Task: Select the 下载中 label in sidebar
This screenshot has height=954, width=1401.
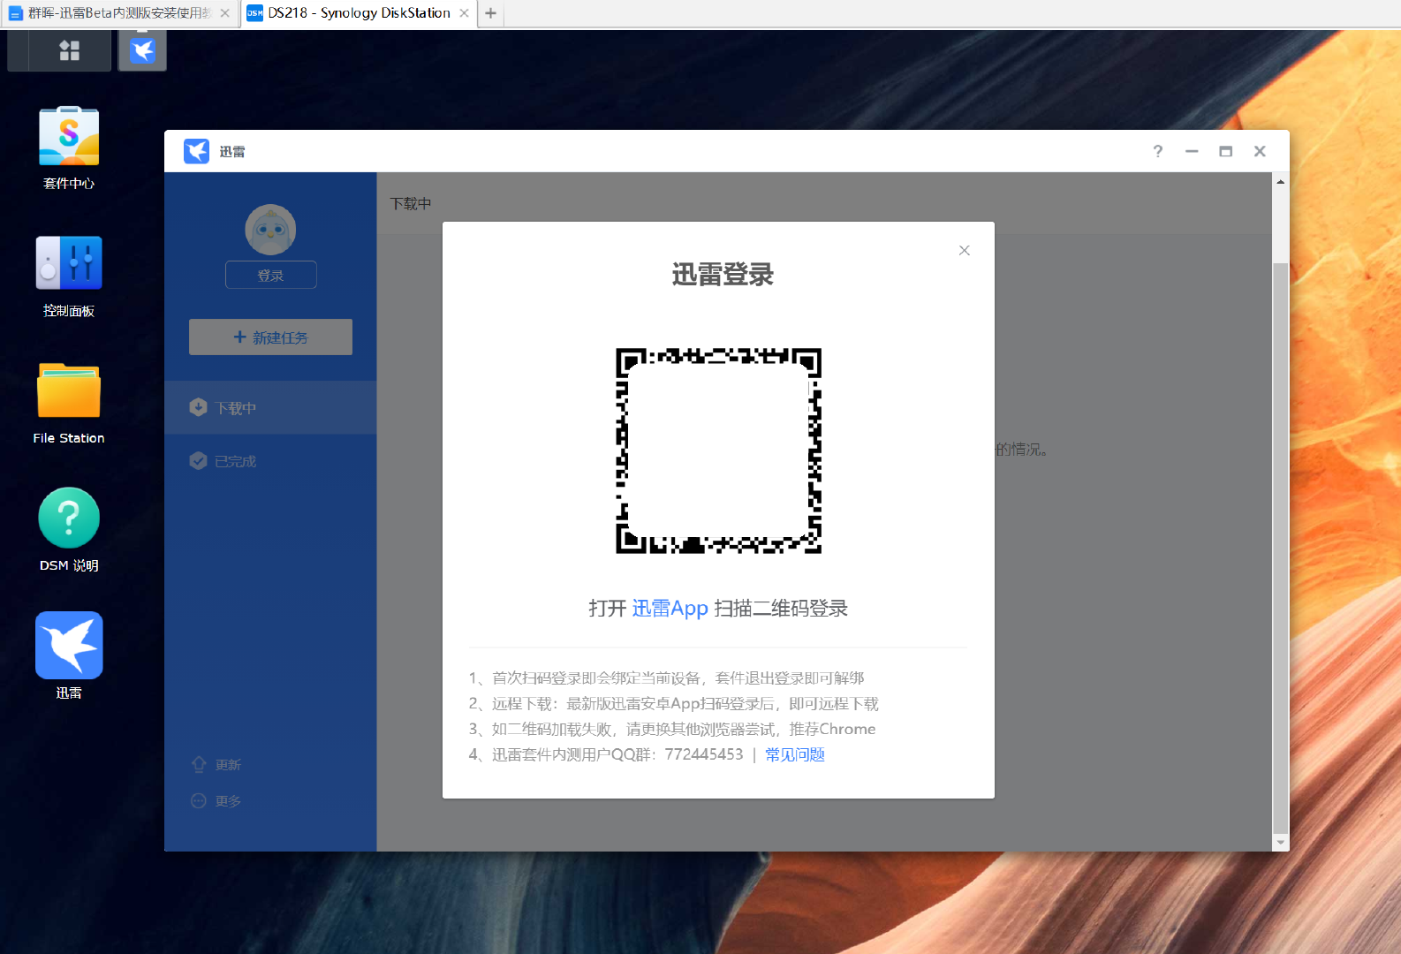Action: [x=236, y=408]
